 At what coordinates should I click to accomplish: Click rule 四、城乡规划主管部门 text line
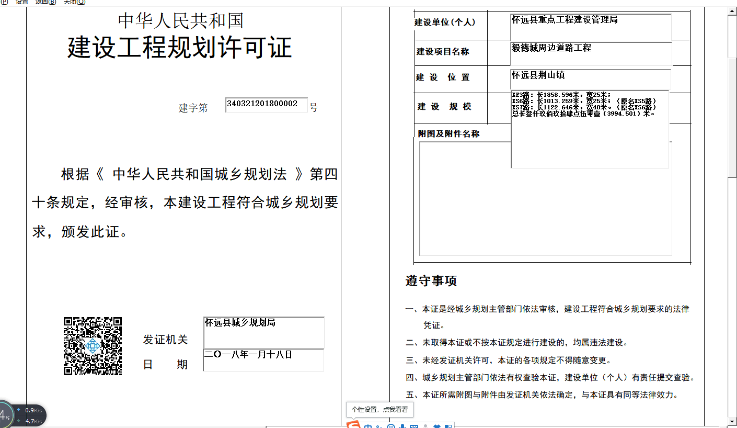click(x=550, y=378)
